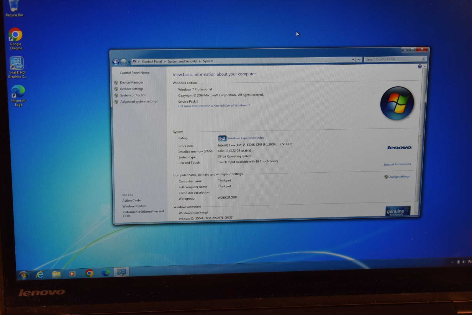The height and width of the screenshot is (315, 472).
Task: Click the shield icon beside Advanced system settings
Action: pos(116,102)
